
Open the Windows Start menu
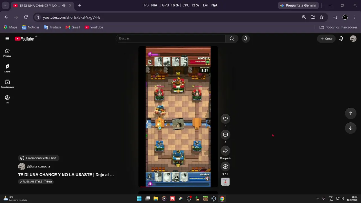click(x=139, y=198)
